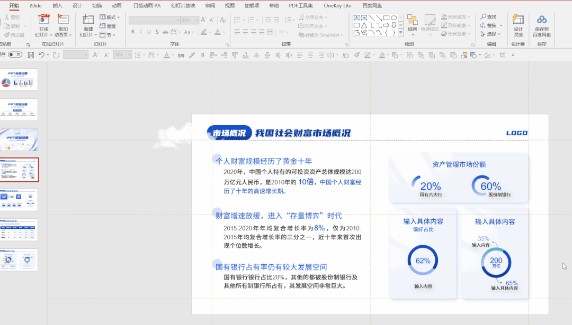Click the format painter brush in quick toolbar

click(357, 55)
